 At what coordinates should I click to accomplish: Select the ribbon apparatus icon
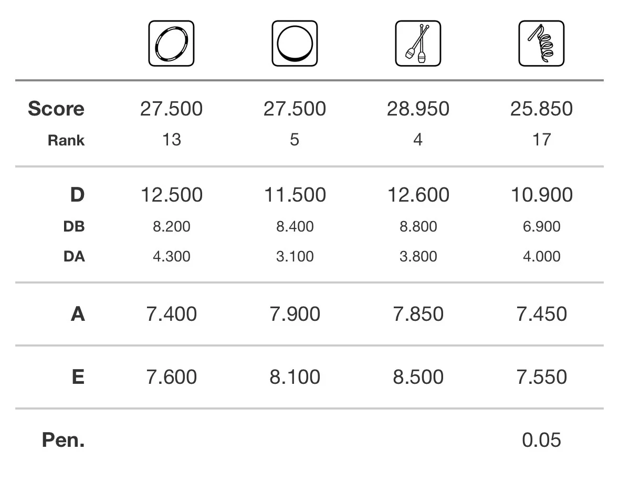click(541, 44)
